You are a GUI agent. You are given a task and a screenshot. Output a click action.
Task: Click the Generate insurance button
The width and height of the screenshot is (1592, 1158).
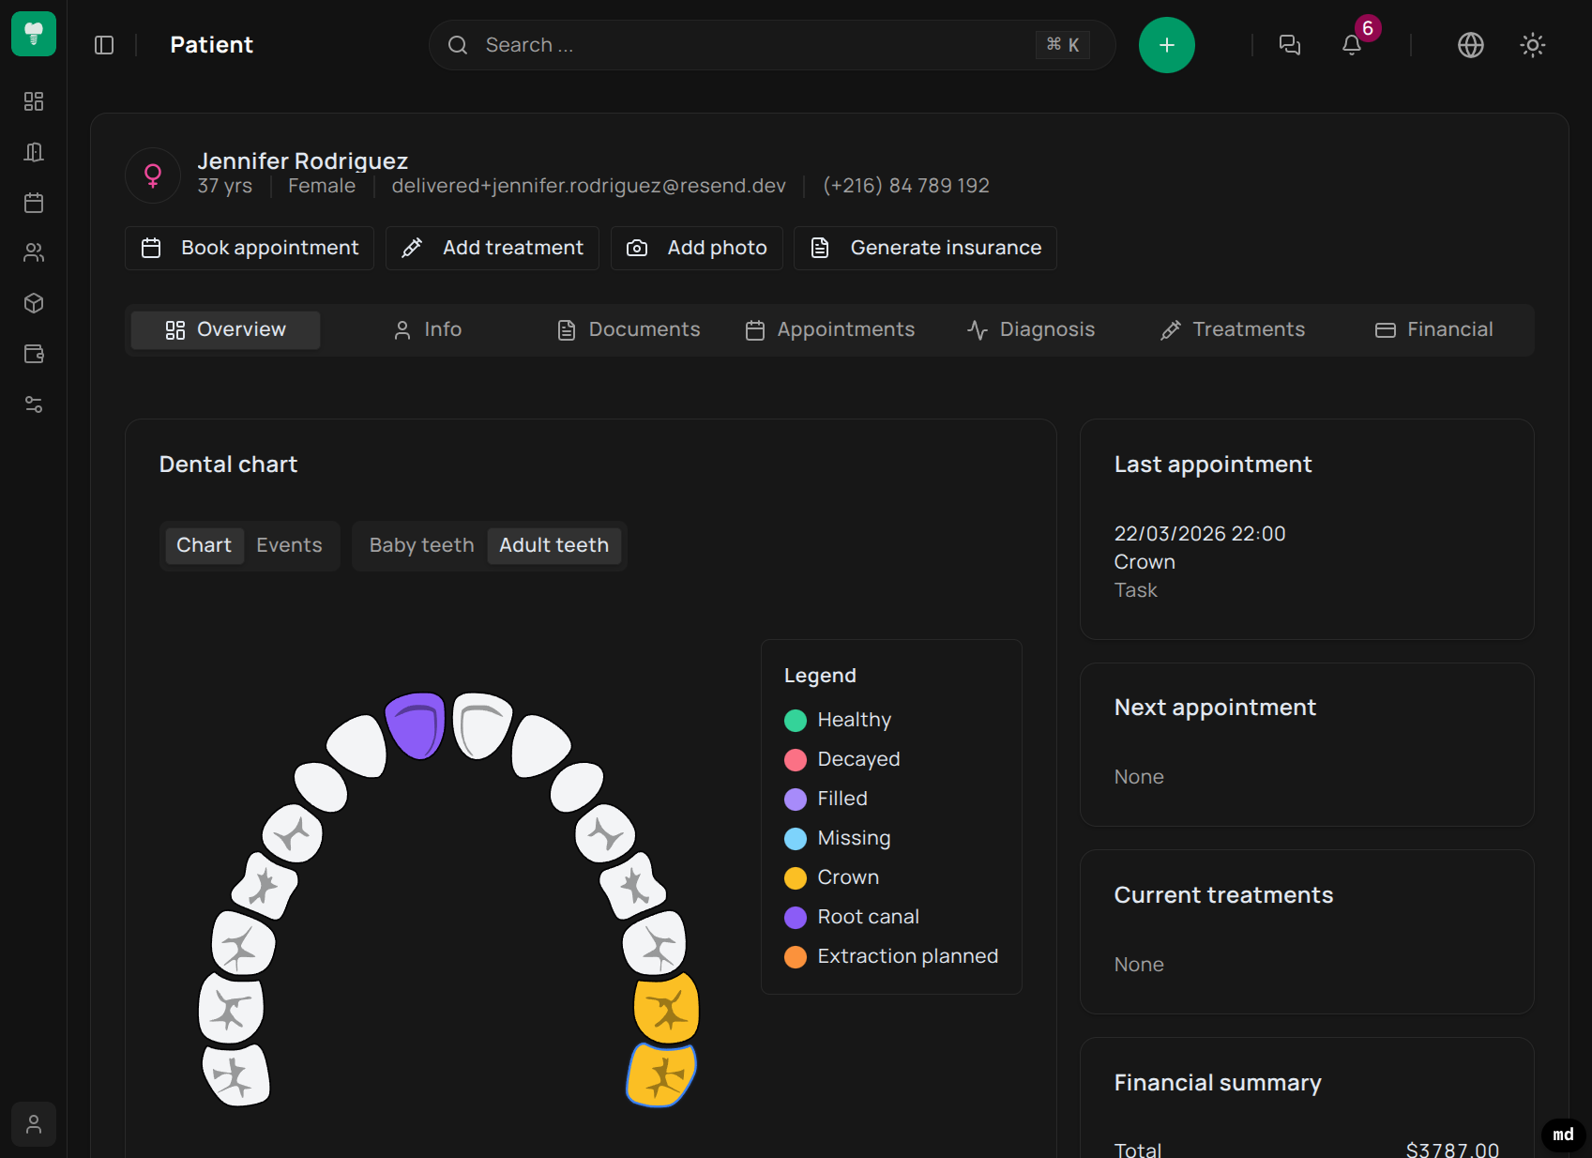click(924, 248)
